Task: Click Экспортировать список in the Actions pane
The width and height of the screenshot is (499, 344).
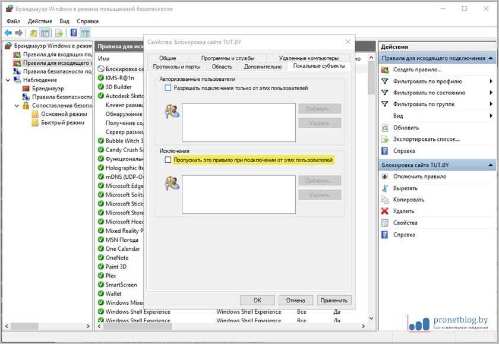Action: point(426,139)
